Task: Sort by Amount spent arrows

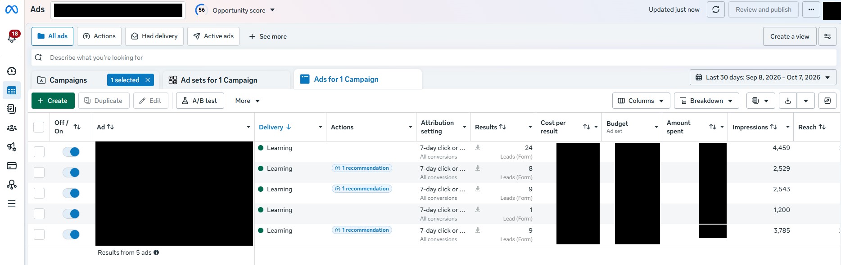Action: (713, 127)
